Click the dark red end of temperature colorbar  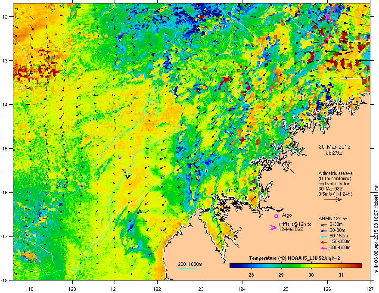coord(359,266)
